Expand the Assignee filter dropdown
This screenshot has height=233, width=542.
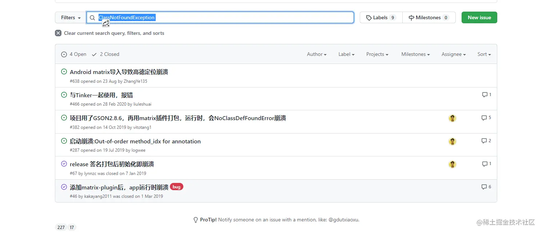tap(454, 54)
